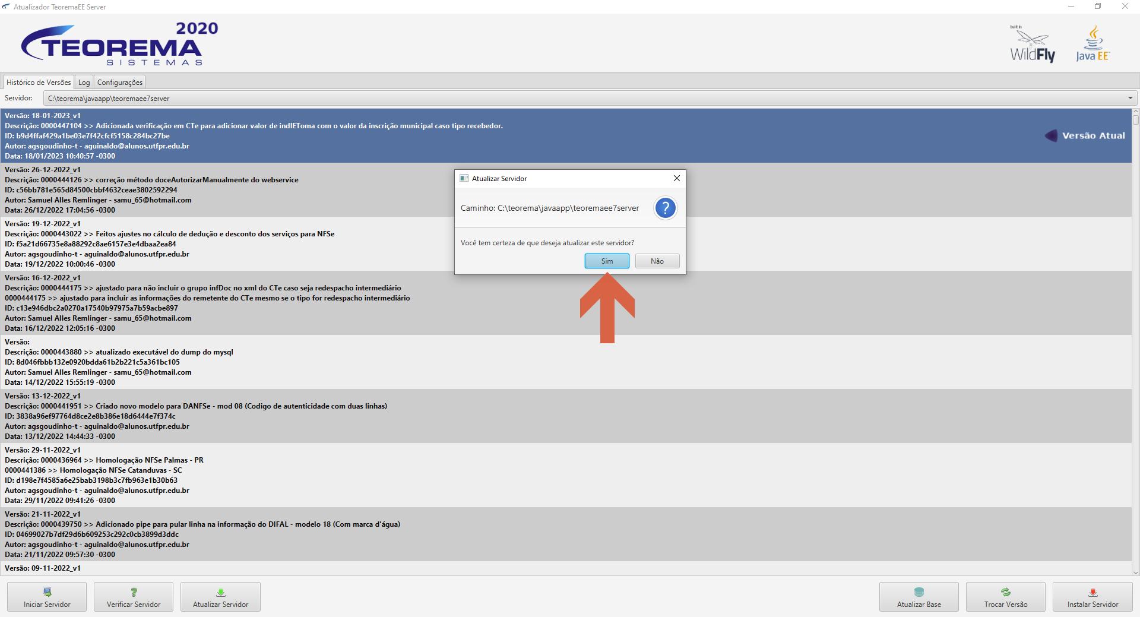Click the date 18/01/2023 10:40:57 line
1140x617 pixels.
(x=60, y=156)
